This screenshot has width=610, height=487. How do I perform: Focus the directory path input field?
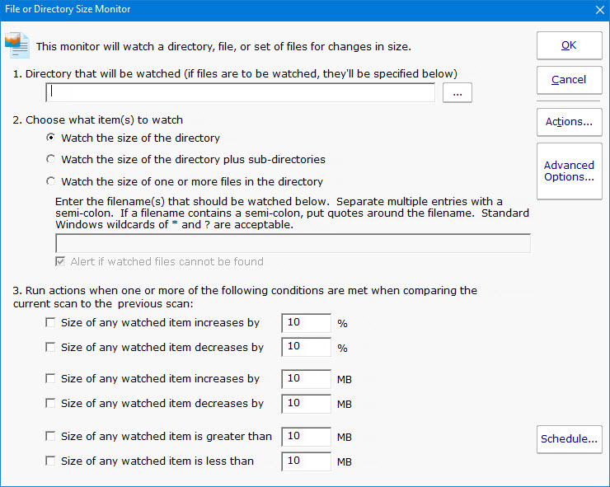(x=241, y=93)
